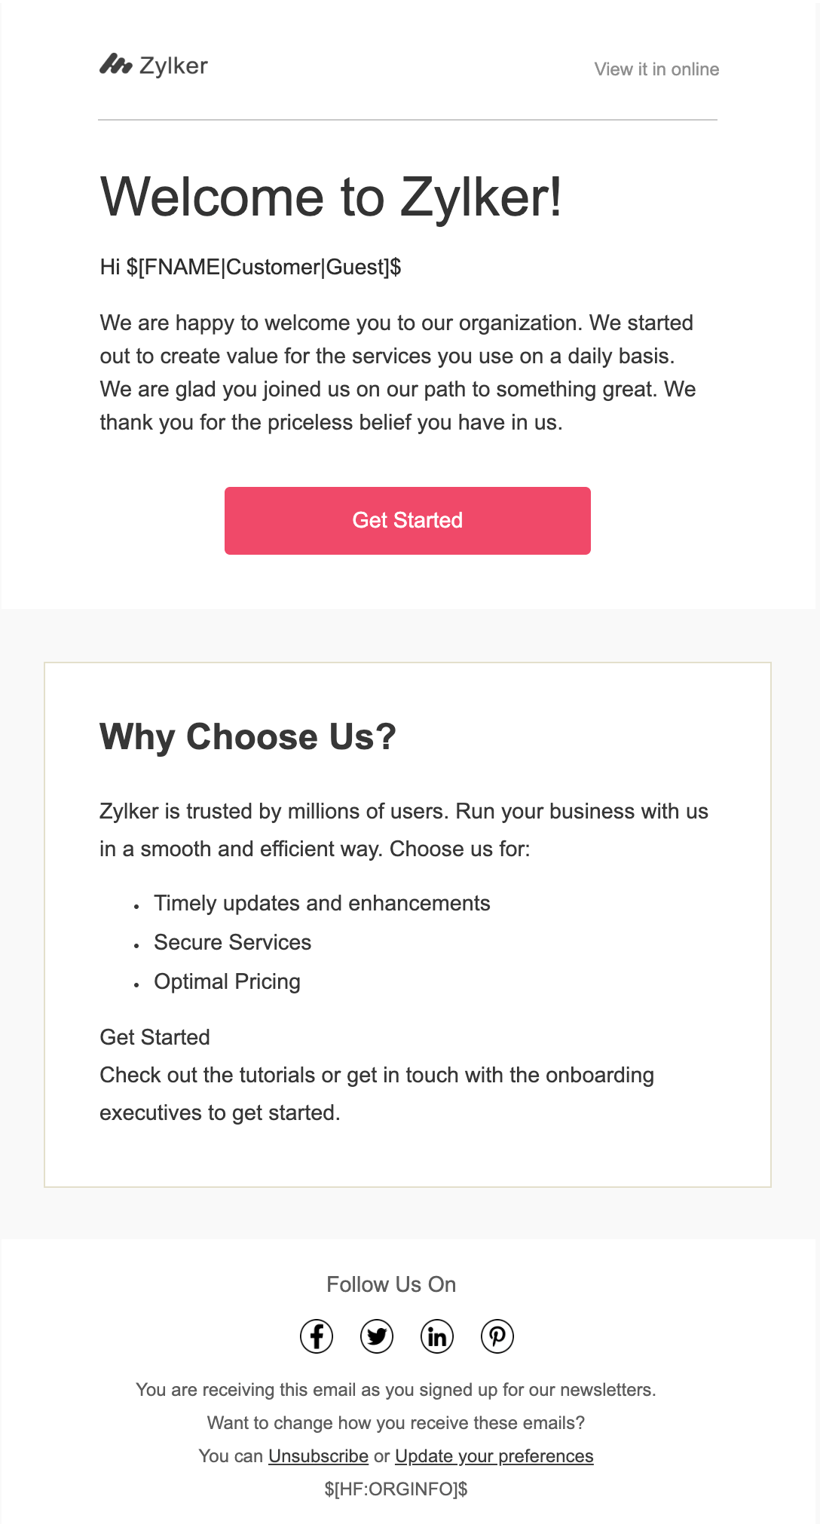Click the Get Started text under the bullets
The height and width of the screenshot is (1524, 820).
click(154, 1037)
